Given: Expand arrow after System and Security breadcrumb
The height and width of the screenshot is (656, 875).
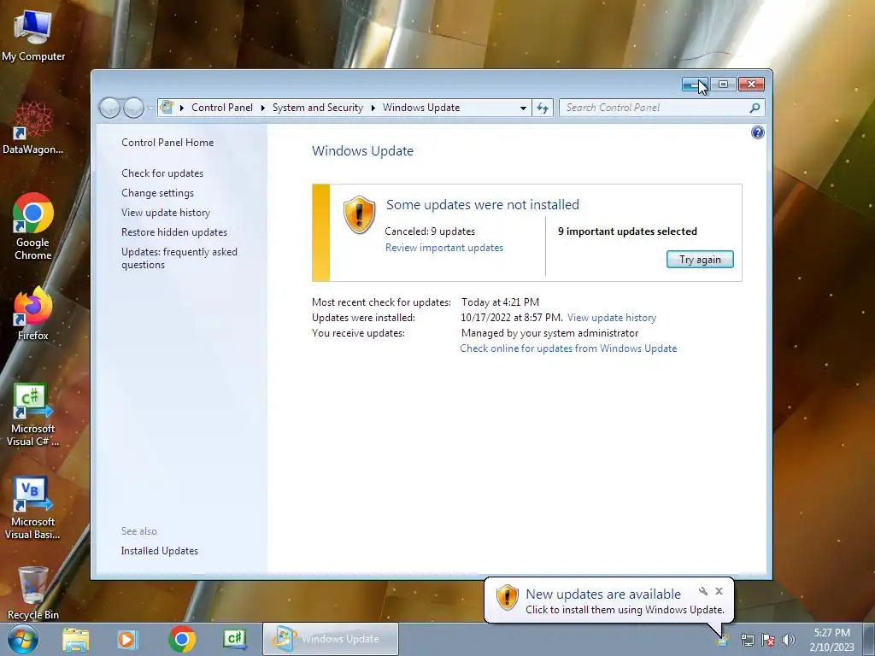Looking at the screenshot, I should [x=373, y=108].
